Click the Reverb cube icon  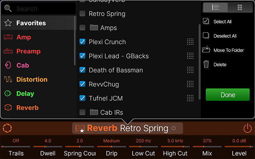pos(8,108)
